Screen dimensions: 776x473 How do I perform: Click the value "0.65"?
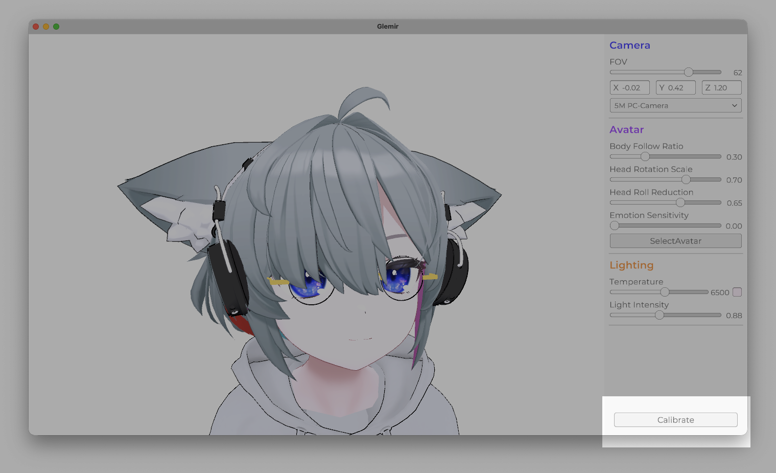(735, 203)
